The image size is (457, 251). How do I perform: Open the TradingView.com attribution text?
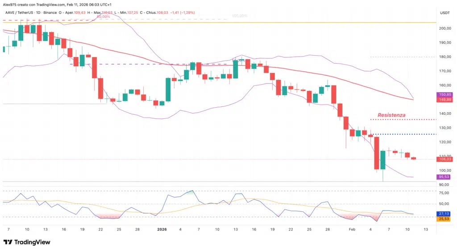(50, 4)
